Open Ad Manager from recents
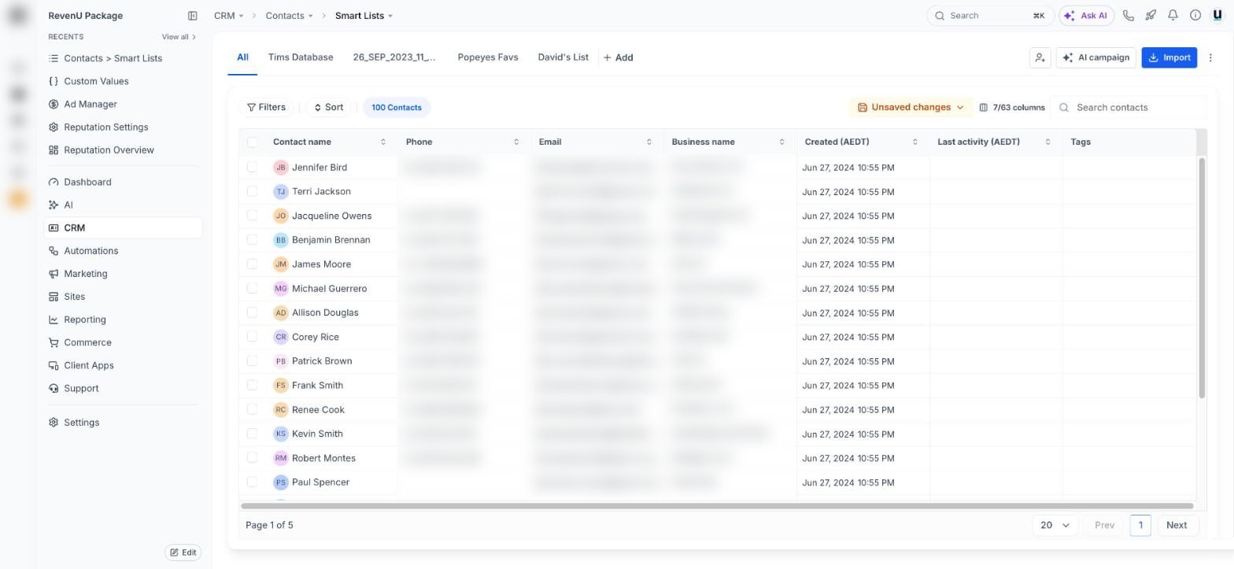This screenshot has width=1234, height=569. point(91,104)
